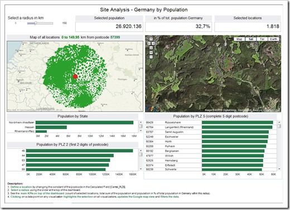This screenshot has width=290, height=210.
Task: Click the Rüsselsheim row label
Action: click(173, 122)
